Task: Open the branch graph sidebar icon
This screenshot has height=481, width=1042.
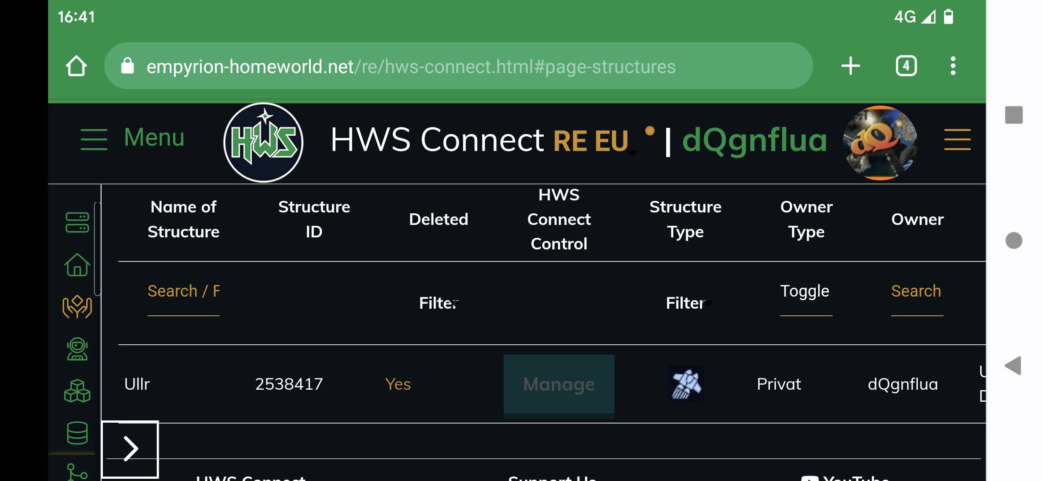Action: 77,472
